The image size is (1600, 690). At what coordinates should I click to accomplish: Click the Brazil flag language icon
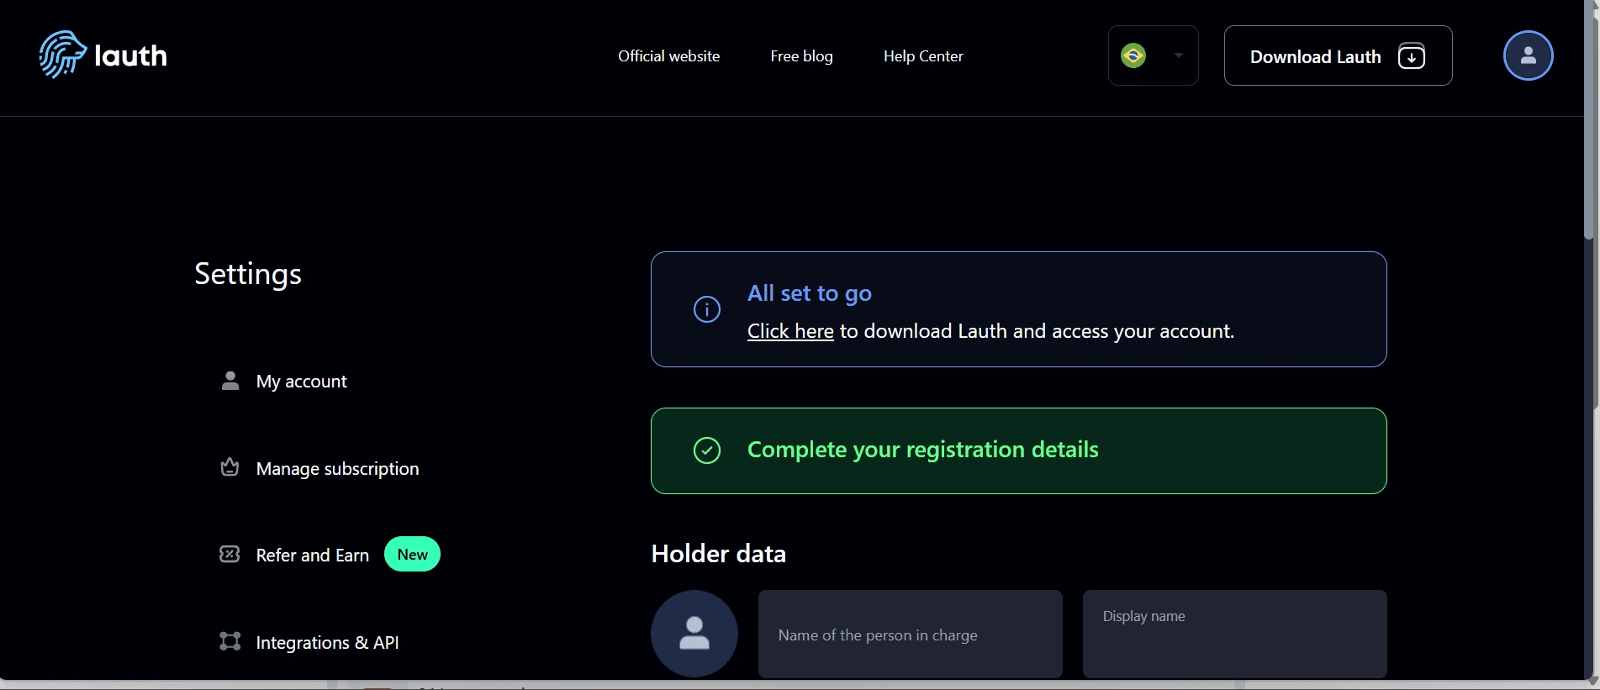(1133, 55)
